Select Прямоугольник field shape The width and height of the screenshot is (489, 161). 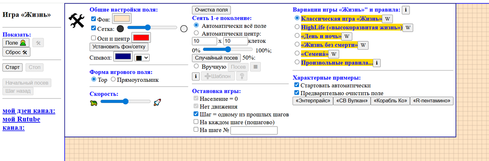pos(114,79)
